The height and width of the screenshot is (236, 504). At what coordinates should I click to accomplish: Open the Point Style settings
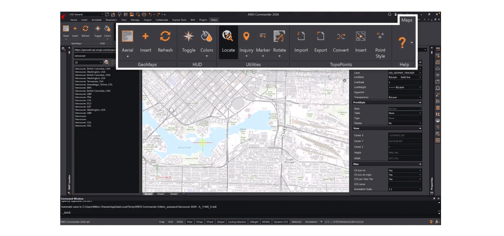380,44
